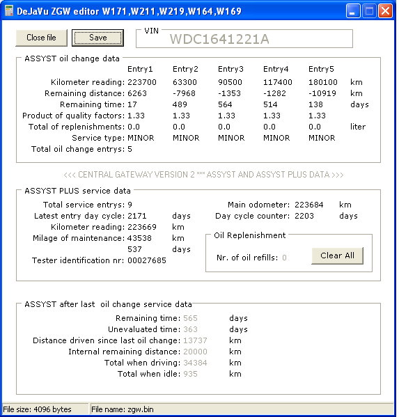This screenshot has height=417, width=399.
Task: Click Entry1 remaining distance value 6263
Action: (x=137, y=93)
